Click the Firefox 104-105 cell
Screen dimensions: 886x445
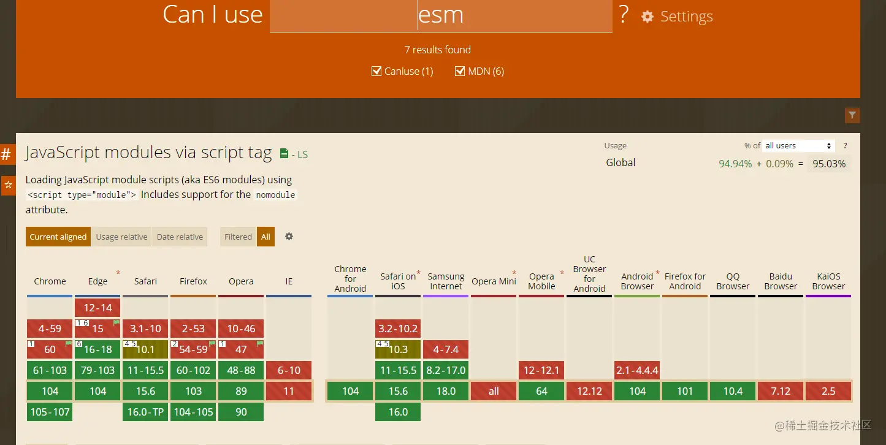(x=193, y=412)
